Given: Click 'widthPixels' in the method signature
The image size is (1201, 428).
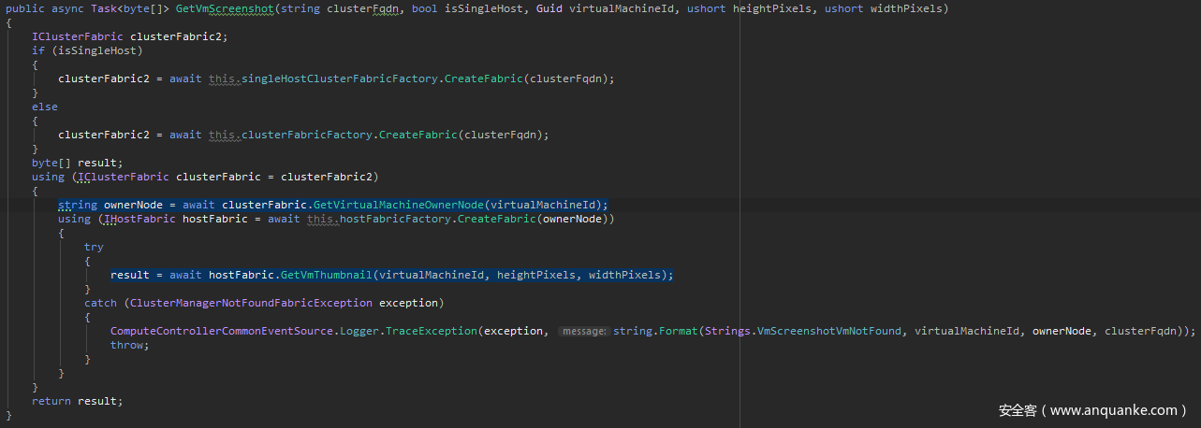Looking at the screenshot, I should 906,8.
